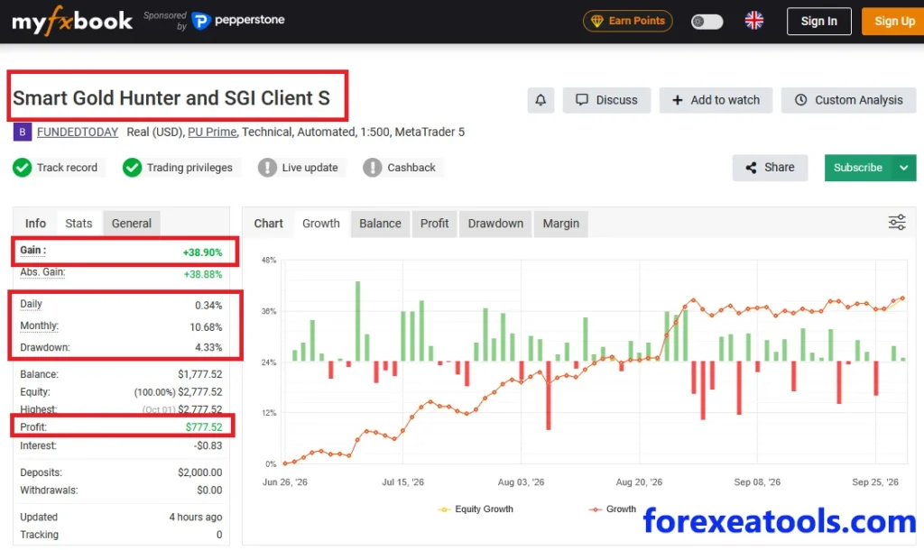The image size is (924, 550).
Task: Open the Pepperstone sponsor logo
Action: [238, 21]
